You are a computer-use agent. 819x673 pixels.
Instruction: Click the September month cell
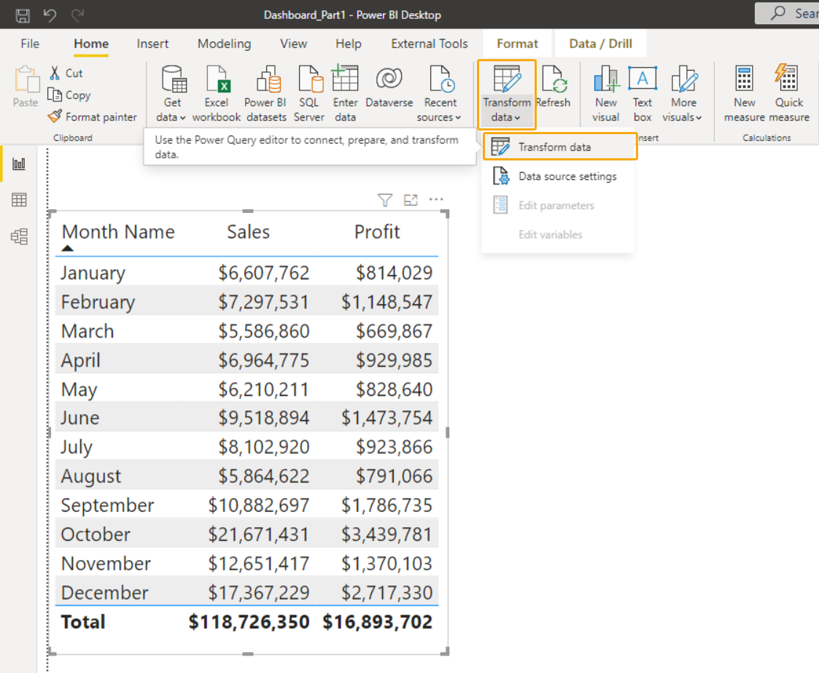coord(108,505)
